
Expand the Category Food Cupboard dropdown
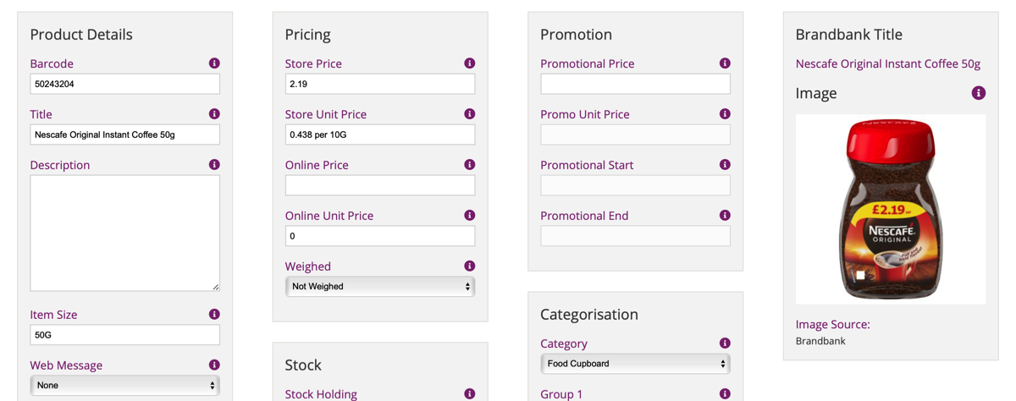click(635, 364)
